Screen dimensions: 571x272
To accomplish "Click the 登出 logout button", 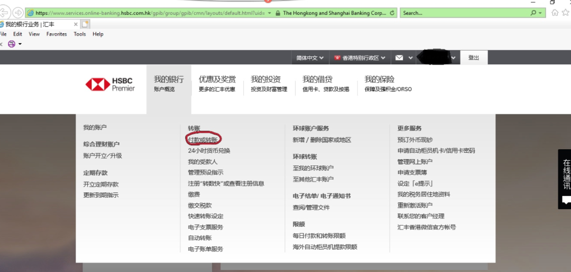I will (x=474, y=58).
